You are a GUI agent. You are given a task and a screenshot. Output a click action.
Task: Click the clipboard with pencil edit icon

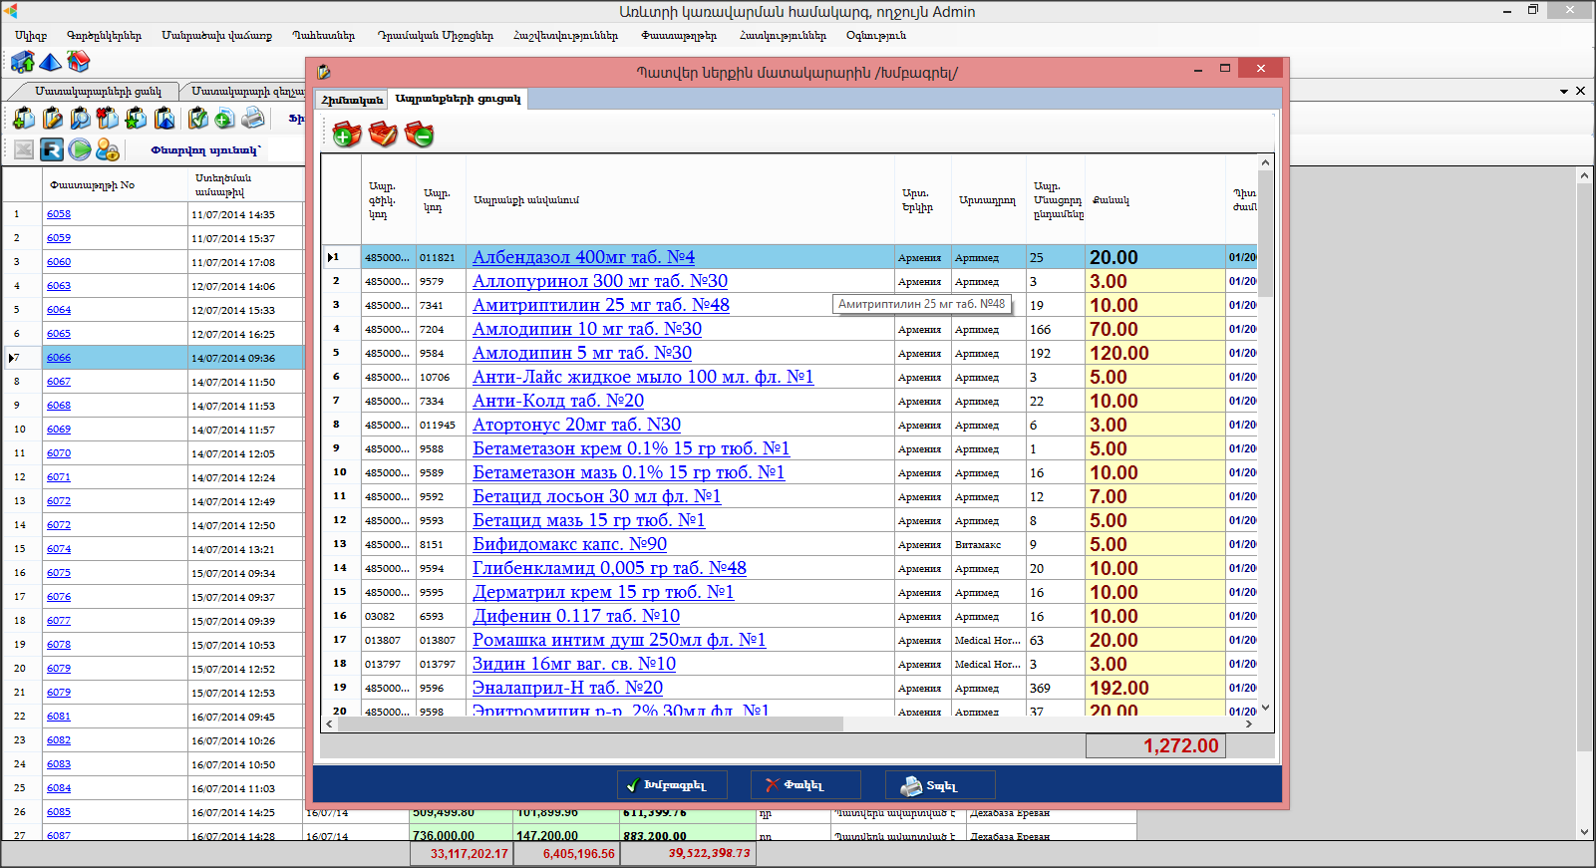pos(52,119)
